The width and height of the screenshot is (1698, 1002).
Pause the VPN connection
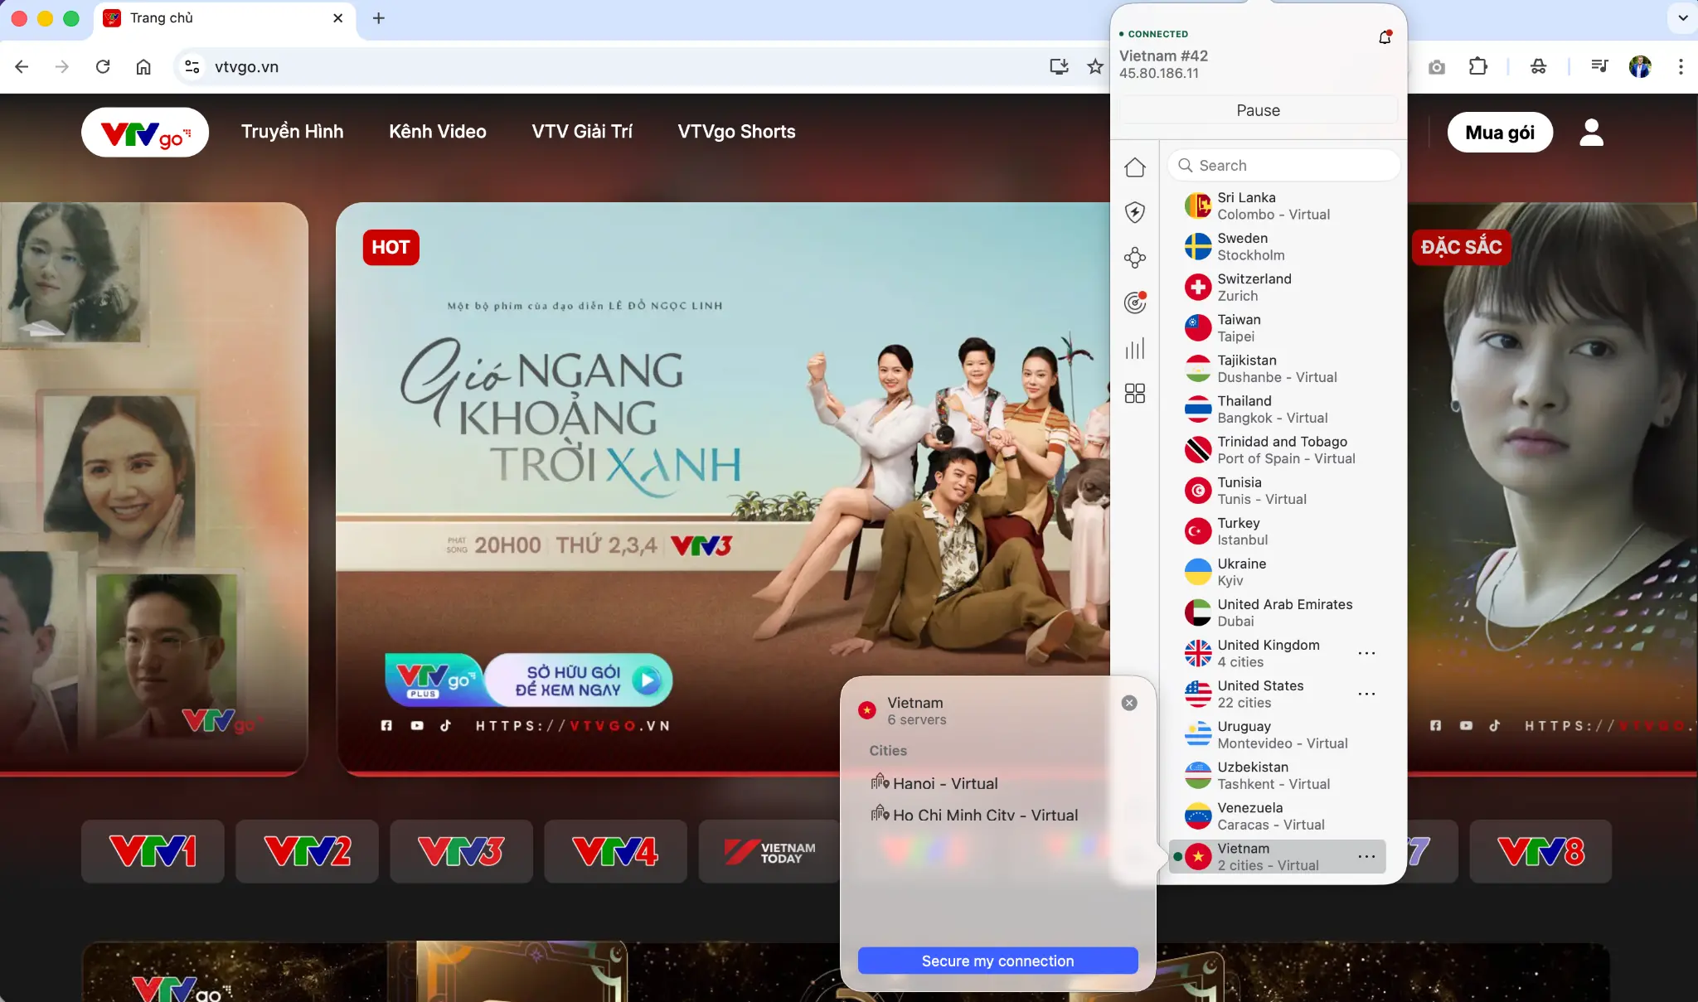[1258, 109]
